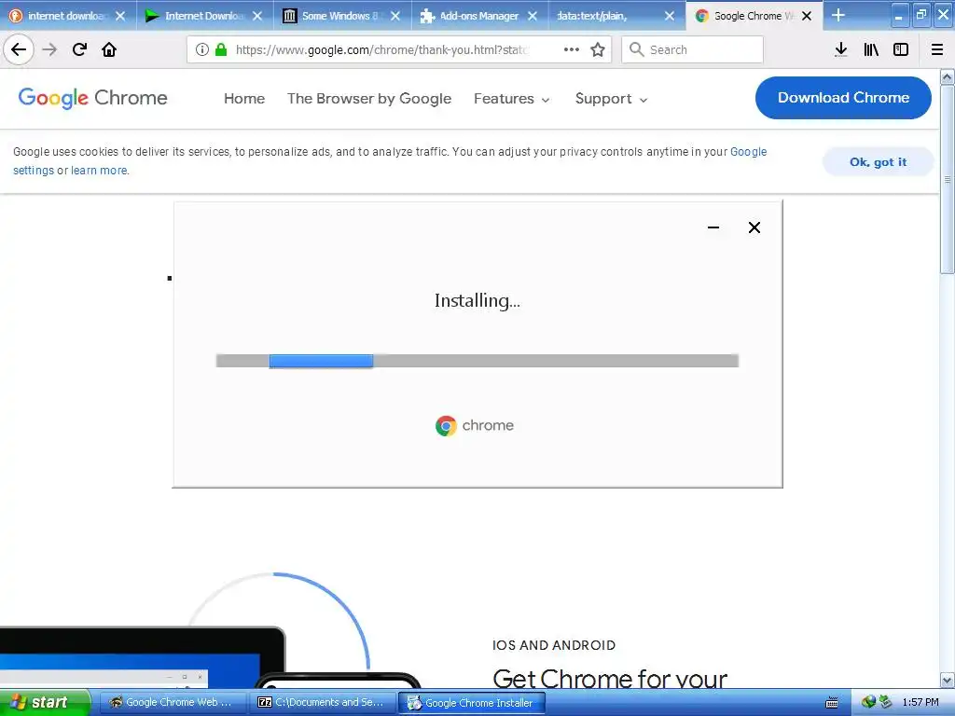
Task: Close the Google Chrome tab
Action: pos(807,16)
